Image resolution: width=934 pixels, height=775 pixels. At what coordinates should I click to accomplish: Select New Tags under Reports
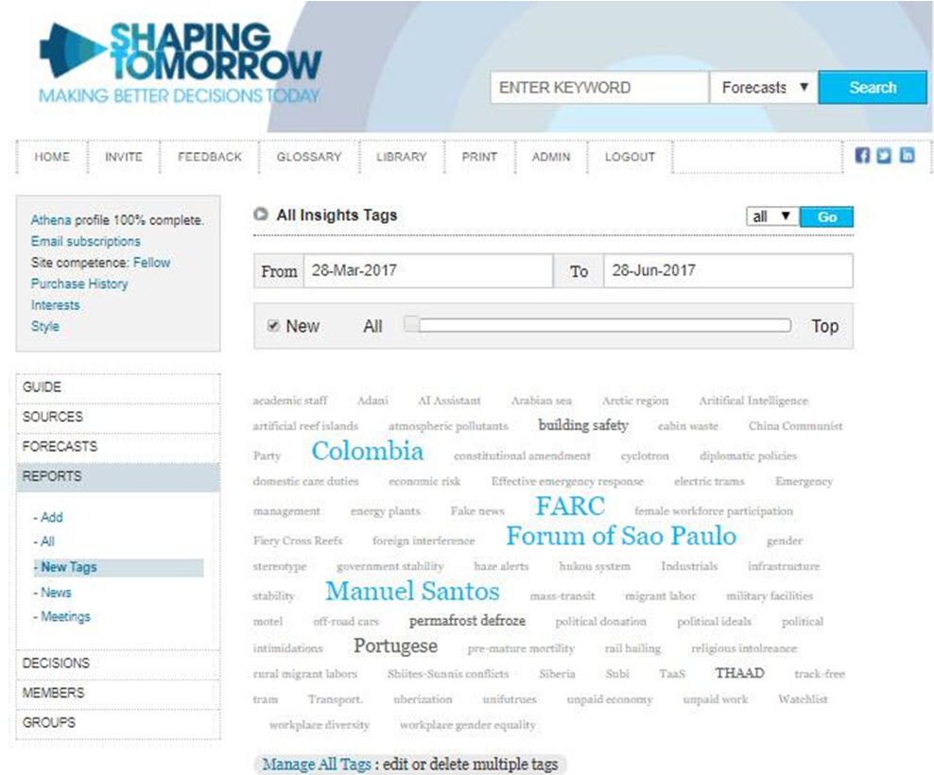[x=118, y=567]
